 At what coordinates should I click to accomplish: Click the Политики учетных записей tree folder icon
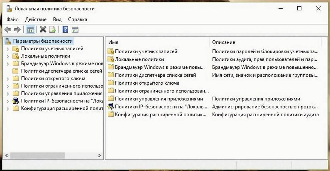[x=16, y=49]
